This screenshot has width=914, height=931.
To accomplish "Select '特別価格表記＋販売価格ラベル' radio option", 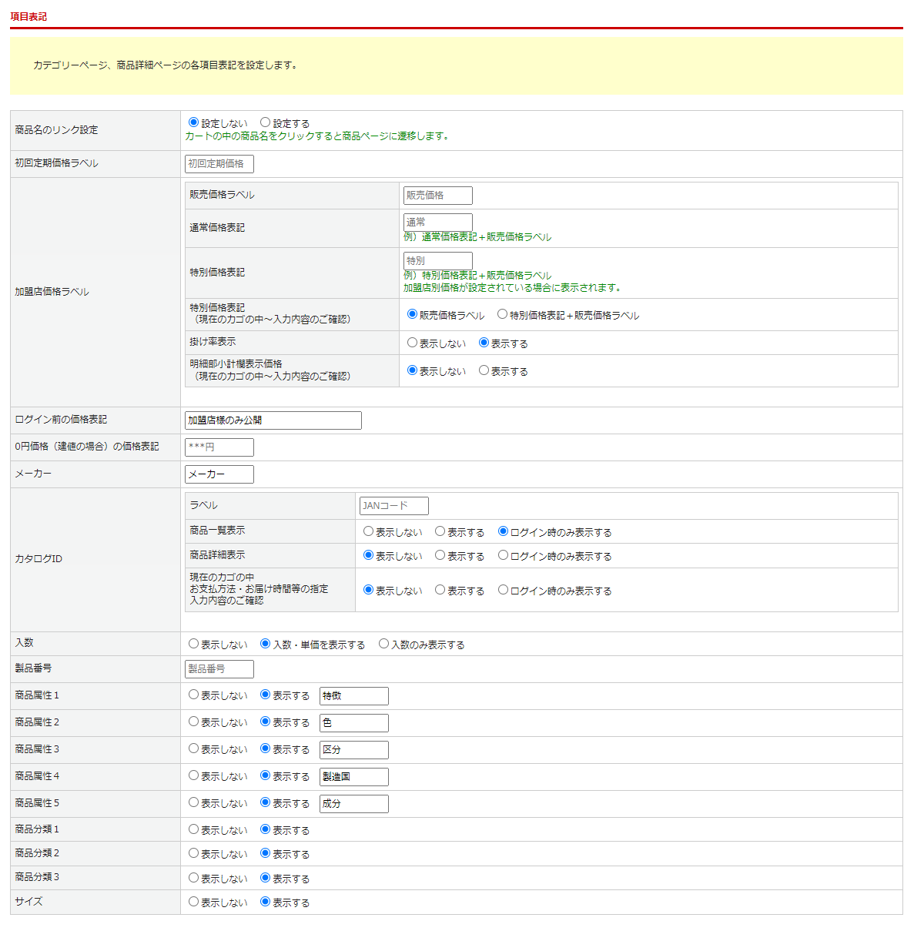I will [503, 314].
